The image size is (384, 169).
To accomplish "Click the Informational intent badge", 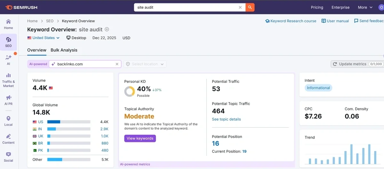I will click(x=318, y=88).
